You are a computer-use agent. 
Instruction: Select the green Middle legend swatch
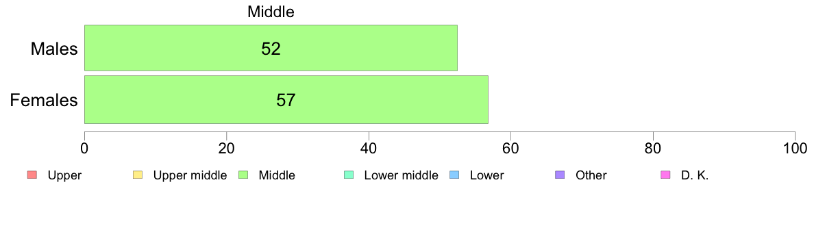(243, 175)
